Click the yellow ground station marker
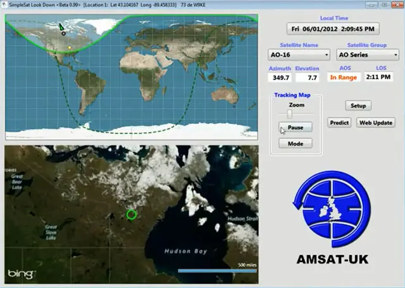This screenshot has height=288, width=405. click(x=69, y=47)
